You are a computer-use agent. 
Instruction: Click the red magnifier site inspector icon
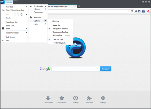148,11
